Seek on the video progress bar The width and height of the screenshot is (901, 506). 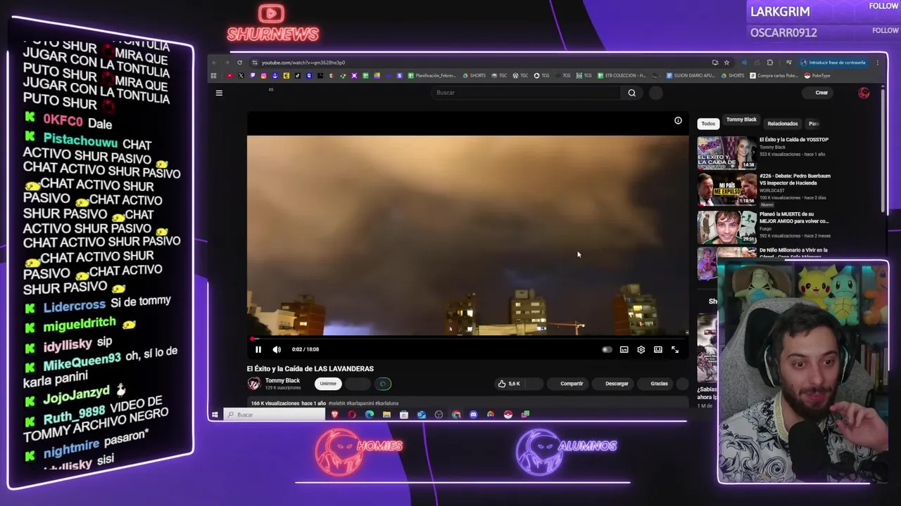(x=467, y=339)
